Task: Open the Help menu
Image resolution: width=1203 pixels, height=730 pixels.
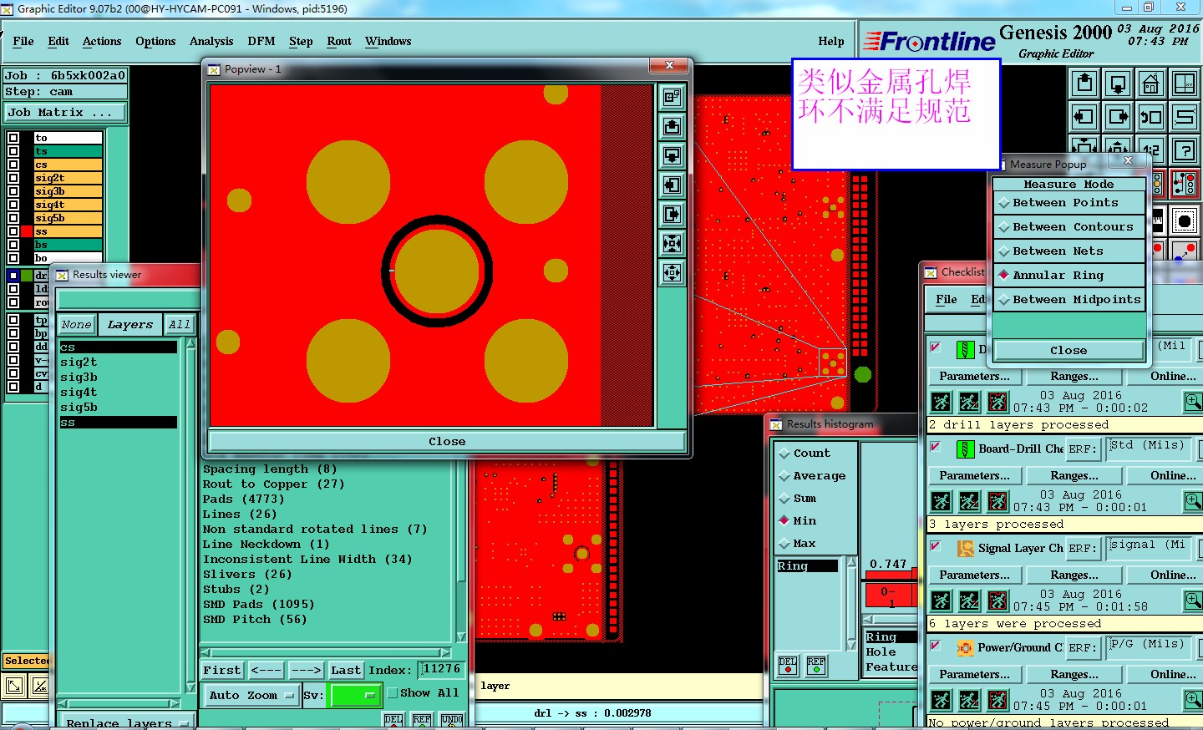Action: (831, 41)
